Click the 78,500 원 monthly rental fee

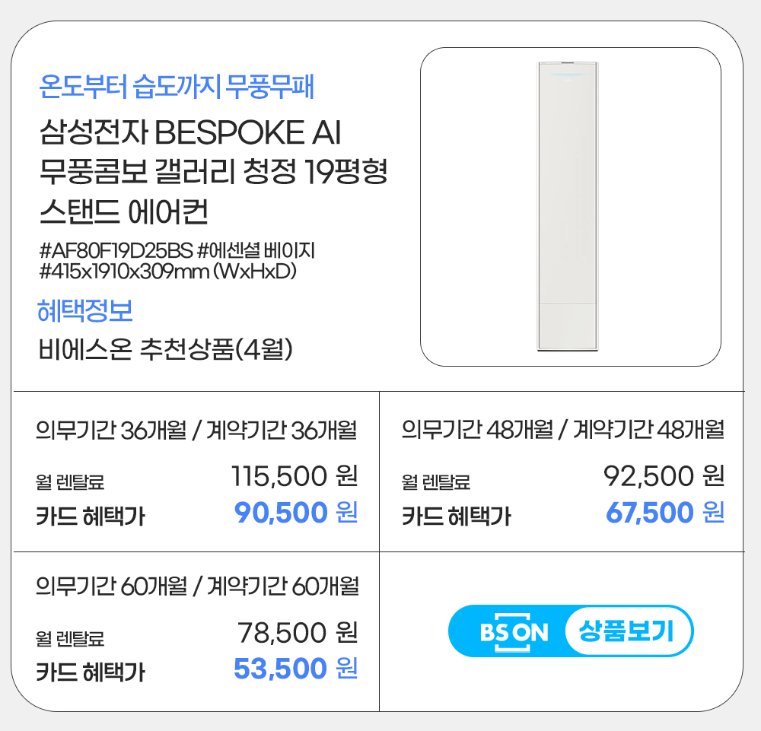click(x=298, y=632)
